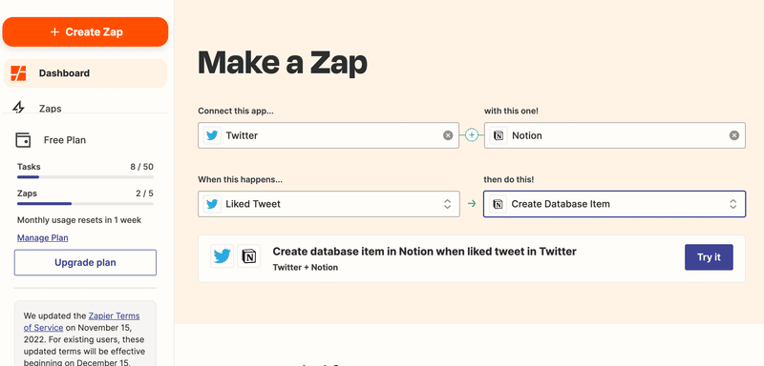Open the Dashboard menu item
The width and height of the screenshot is (764, 366).
pos(85,73)
